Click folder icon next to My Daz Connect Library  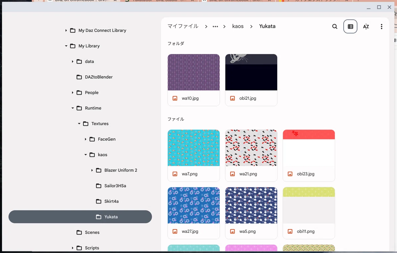pos(73,30)
